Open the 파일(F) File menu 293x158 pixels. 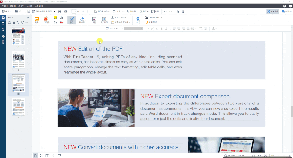click(x=5, y=6)
